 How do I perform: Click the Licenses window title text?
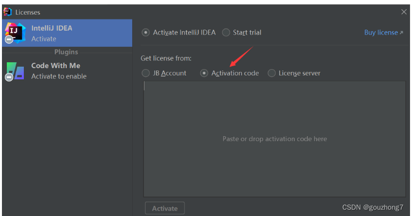tap(28, 12)
